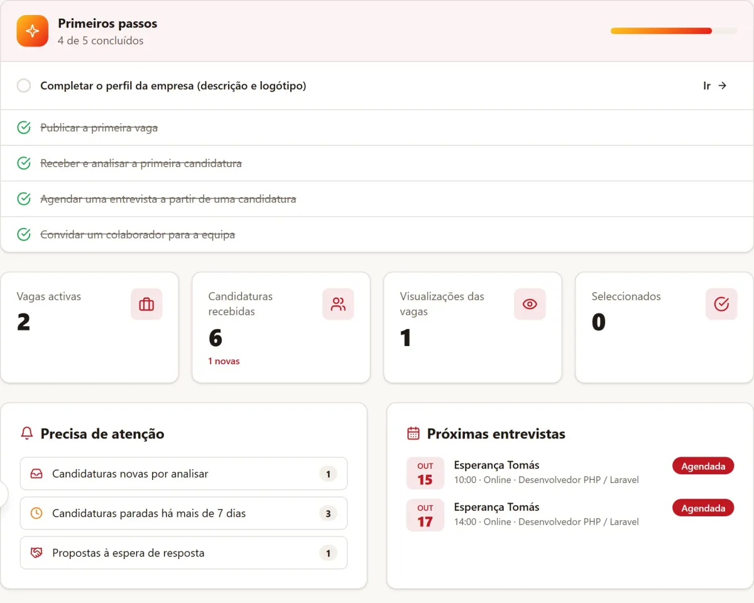Click the count badge 3 on Candidaturas paradas
The height and width of the screenshot is (603, 754).
[328, 513]
